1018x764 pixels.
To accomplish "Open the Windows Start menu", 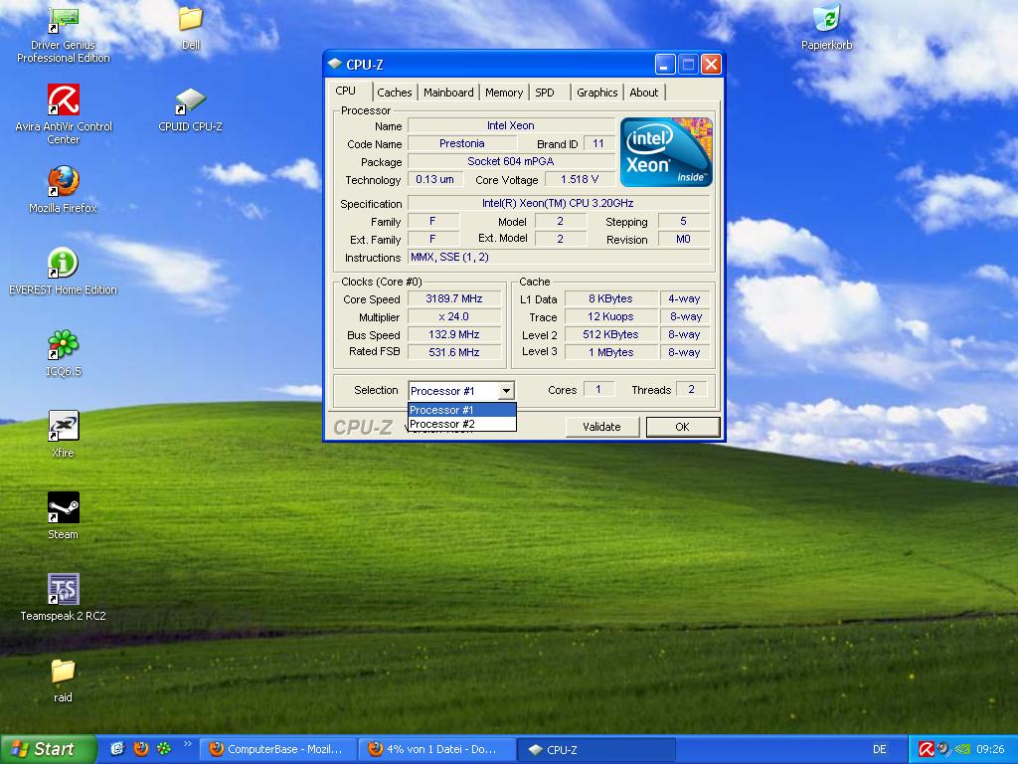I will click(48, 749).
